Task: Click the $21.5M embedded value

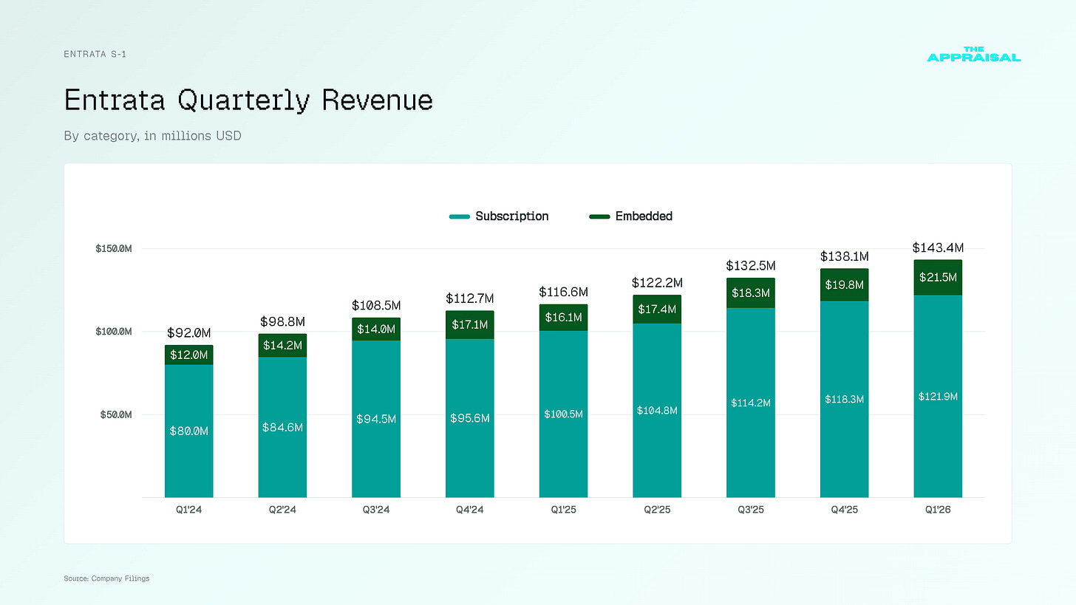Action: (x=939, y=278)
